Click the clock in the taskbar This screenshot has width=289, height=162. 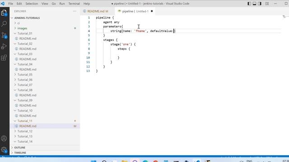285,161
